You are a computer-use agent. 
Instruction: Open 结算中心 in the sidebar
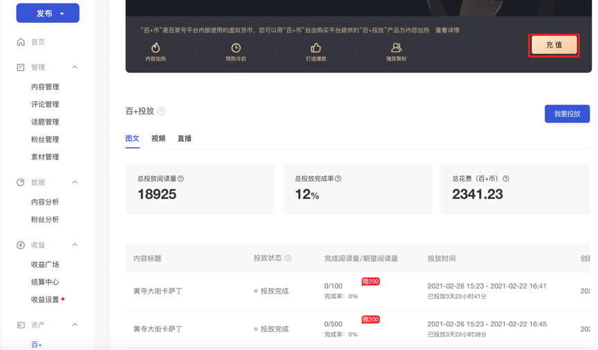click(x=45, y=282)
